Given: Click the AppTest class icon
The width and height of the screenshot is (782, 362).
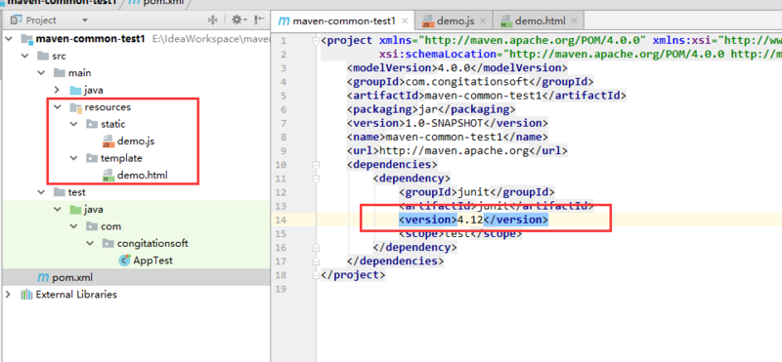Looking at the screenshot, I should [x=124, y=261].
